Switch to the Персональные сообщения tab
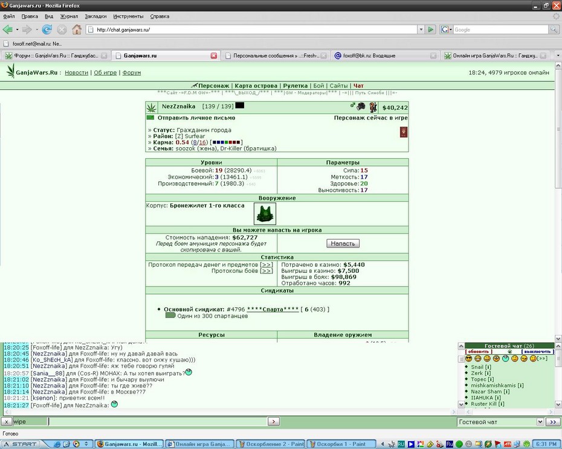This screenshot has height=449, width=562. tap(276, 56)
